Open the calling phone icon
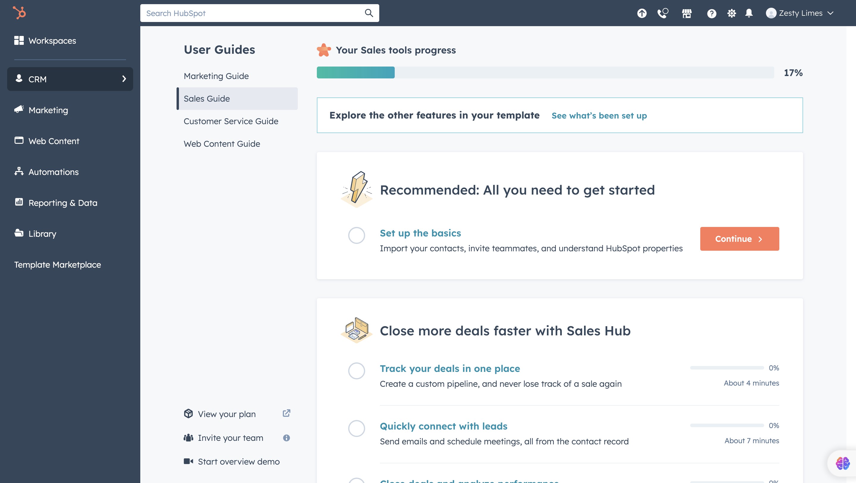 pyautogui.click(x=663, y=13)
